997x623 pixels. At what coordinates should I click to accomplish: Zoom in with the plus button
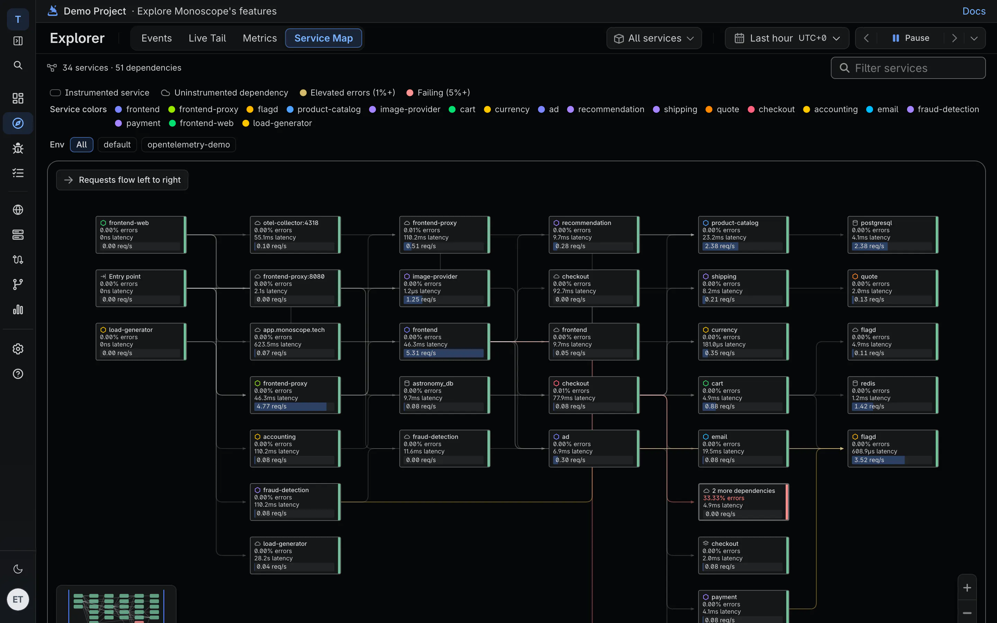coord(967,588)
